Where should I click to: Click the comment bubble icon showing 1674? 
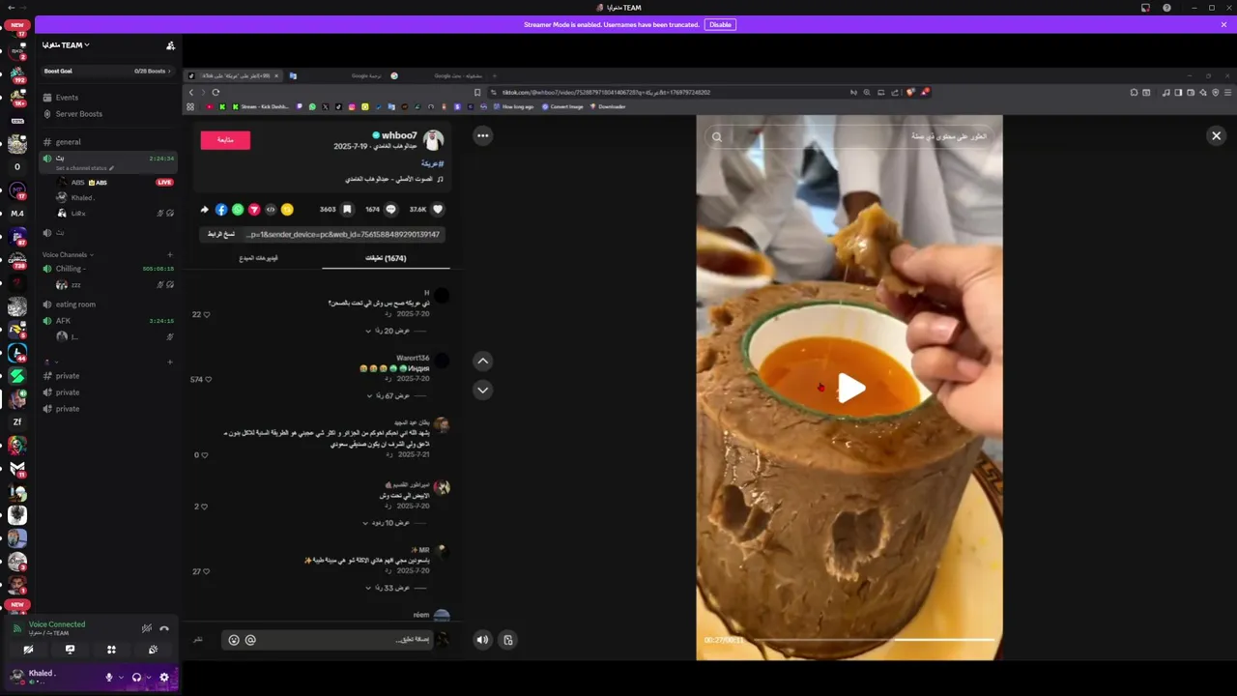click(390, 209)
